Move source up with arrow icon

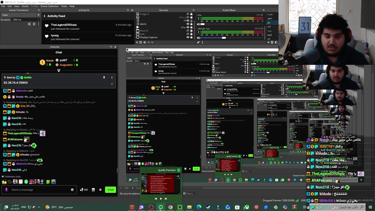pyautogui.click(x=148, y=42)
